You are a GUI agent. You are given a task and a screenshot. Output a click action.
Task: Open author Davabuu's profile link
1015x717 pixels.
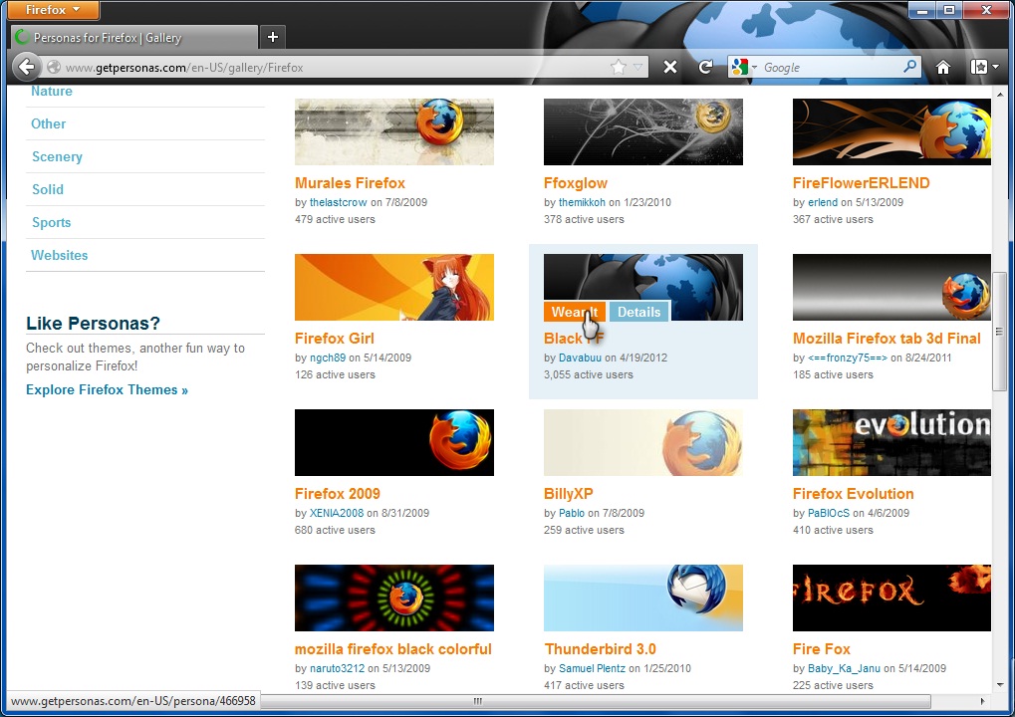(x=580, y=358)
